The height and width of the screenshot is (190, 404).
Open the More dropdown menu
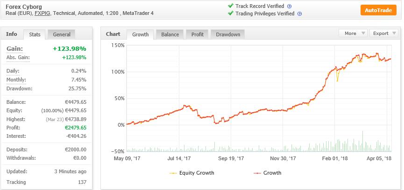click(353, 34)
